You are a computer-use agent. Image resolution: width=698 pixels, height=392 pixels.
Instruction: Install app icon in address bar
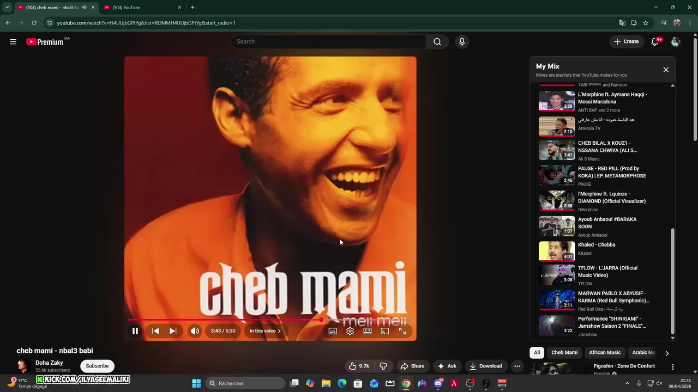click(634, 23)
